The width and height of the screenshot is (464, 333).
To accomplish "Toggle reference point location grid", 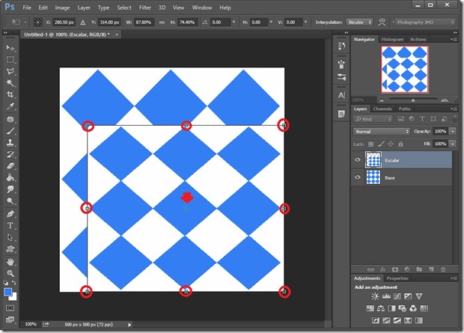I will click(x=38, y=22).
